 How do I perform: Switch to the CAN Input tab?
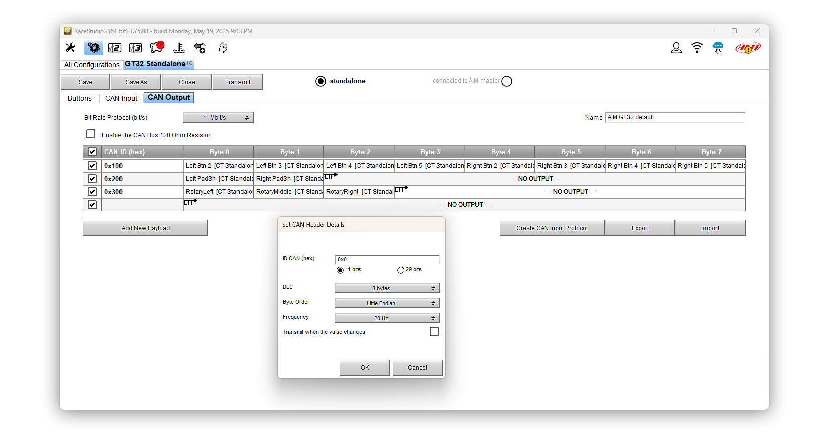[x=121, y=98]
